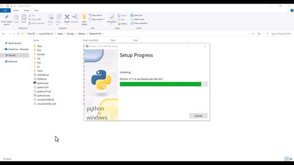
Task: Collapse the ribbon chevron
Action: pyautogui.click(x=288, y=11)
